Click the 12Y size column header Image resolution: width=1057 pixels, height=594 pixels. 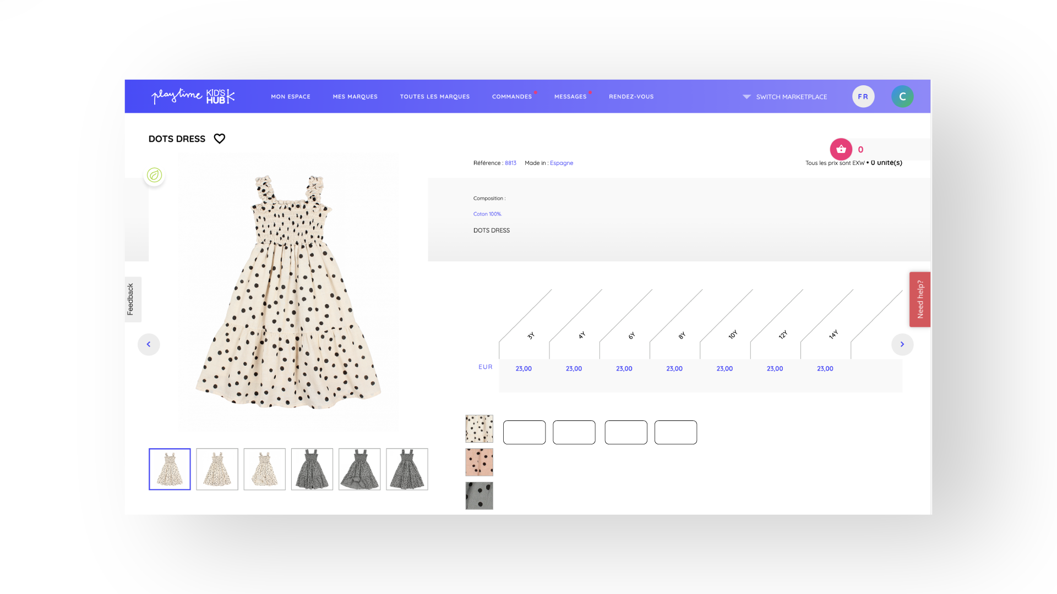tap(783, 335)
